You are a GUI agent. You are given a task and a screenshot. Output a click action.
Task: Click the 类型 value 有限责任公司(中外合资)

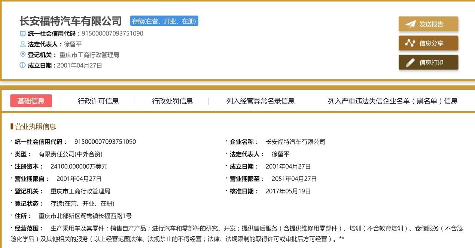[x=70, y=154]
